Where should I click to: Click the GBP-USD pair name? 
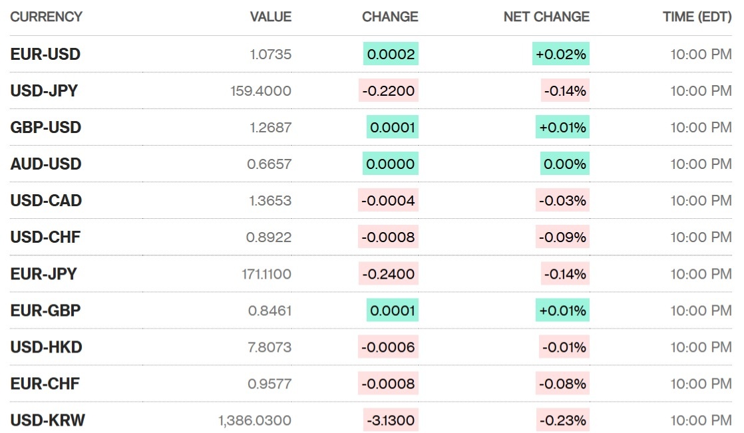coord(46,128)
